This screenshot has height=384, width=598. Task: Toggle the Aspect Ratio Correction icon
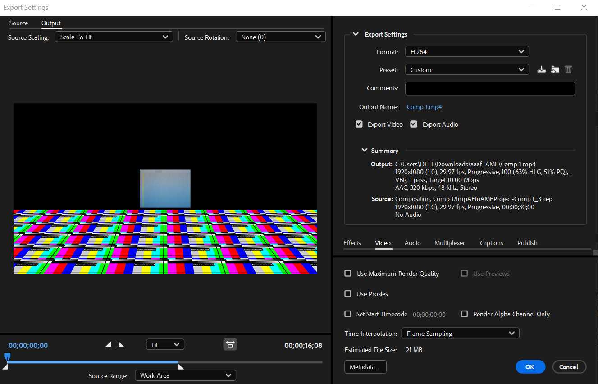[x=230, y=345]
